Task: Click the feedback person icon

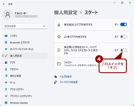Action: [x=55, y=82]
